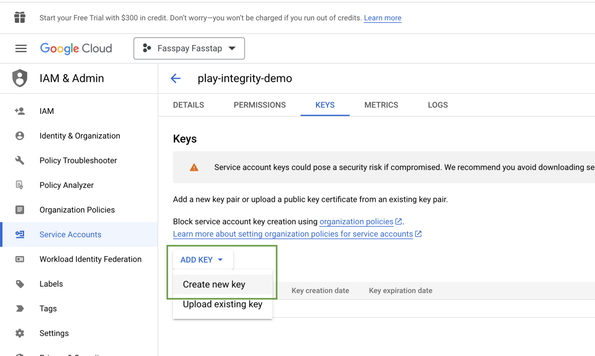Screen dimensions: 595x356
Task: Open the METRICS tab
Action: (x=381, y=105)
